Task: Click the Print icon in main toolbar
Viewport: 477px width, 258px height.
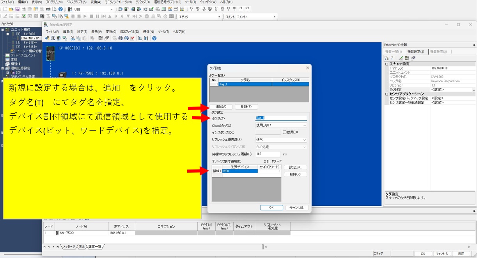Action: point(48,9)
